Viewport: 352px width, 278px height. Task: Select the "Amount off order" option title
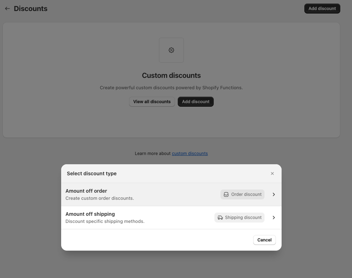86,191
